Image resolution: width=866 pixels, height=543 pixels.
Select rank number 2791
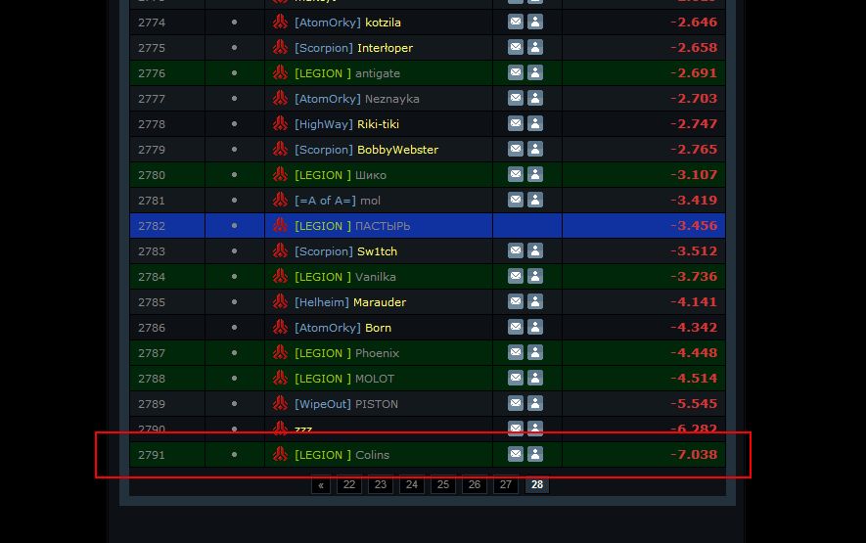pos(152,455)
